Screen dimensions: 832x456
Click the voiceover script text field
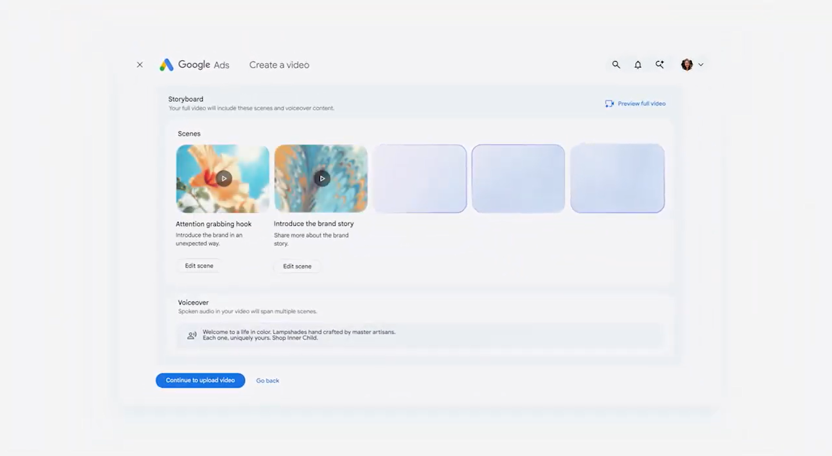click(420, 335)
